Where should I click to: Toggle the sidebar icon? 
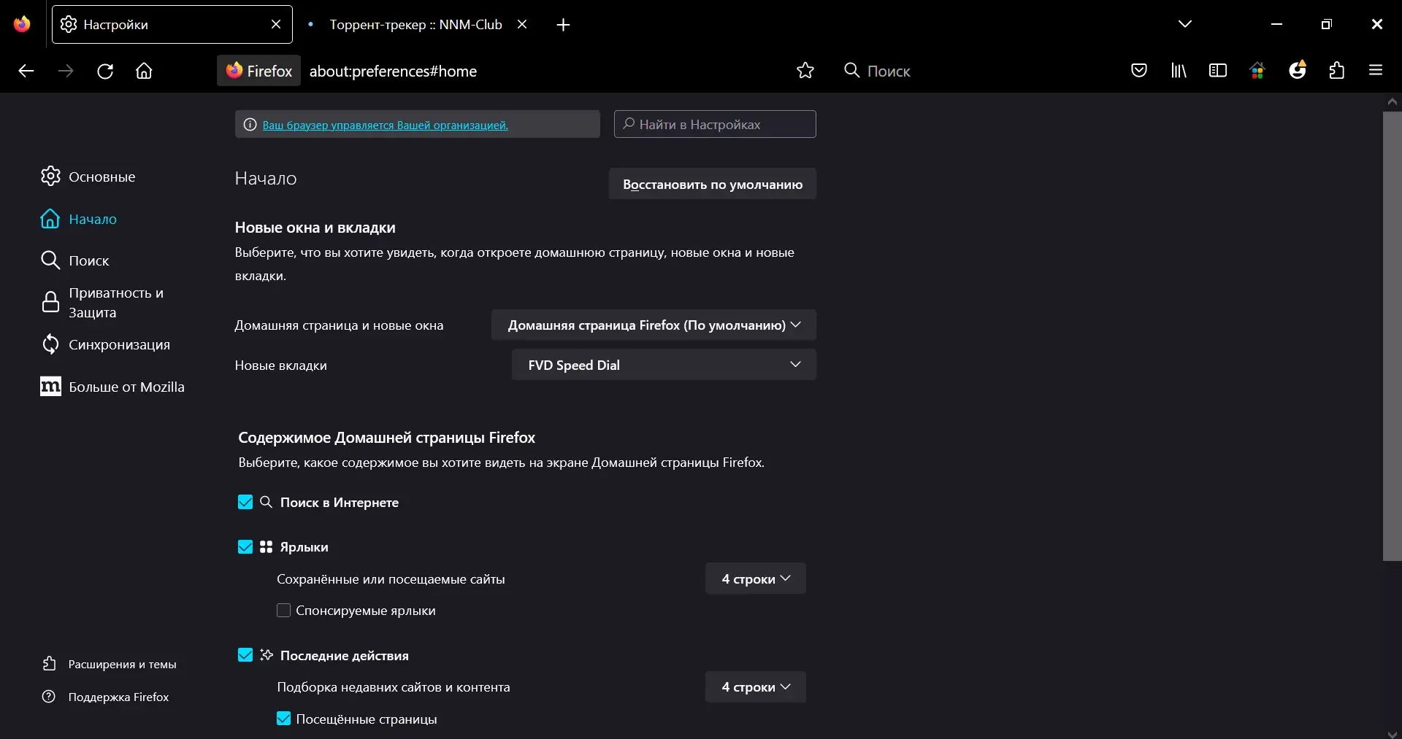click(x=1218, y=71)
